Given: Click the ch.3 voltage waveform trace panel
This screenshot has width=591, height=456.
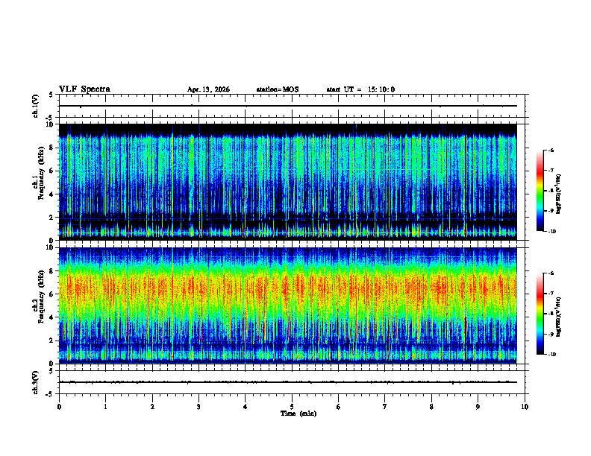Looking at the screenshot, I should pos(292,382).
